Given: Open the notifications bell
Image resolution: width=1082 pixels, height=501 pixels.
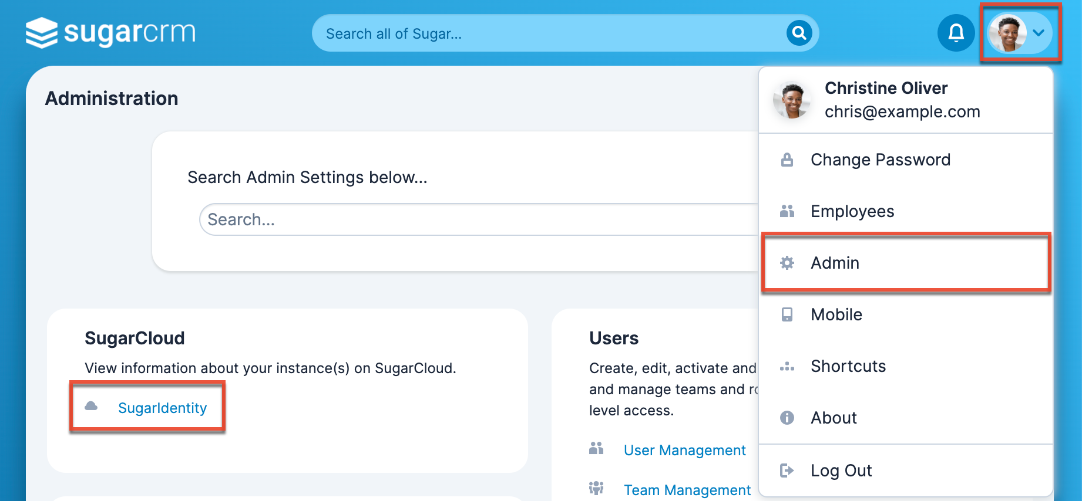Looking at the screenshot, I should 956,33.
